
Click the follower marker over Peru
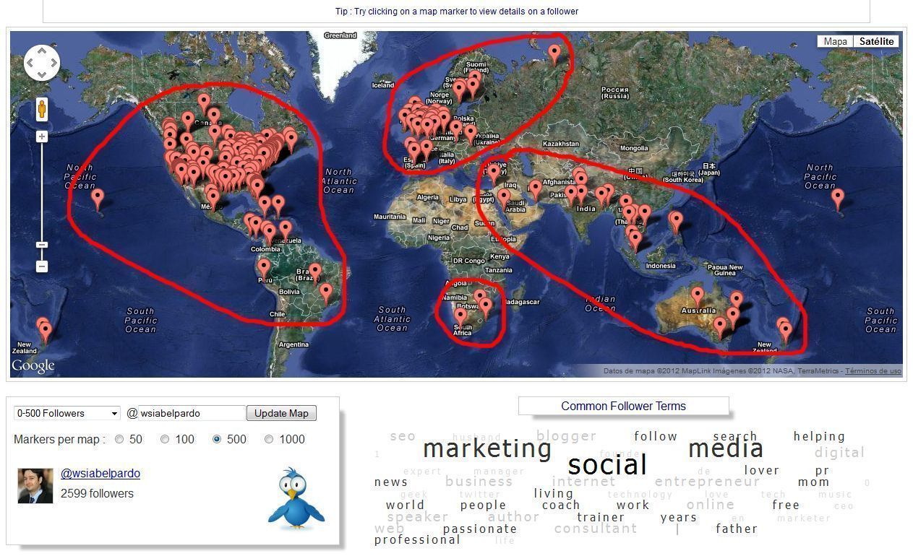264,269
